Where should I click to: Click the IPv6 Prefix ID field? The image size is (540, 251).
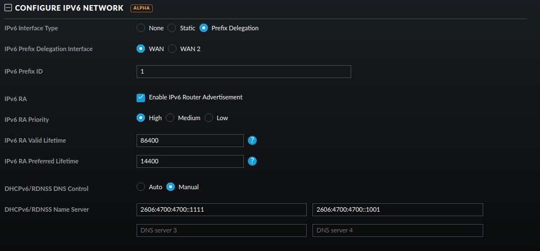[x=243, y=71]
